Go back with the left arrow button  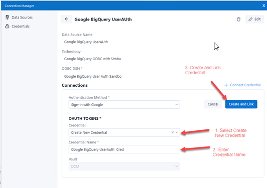pos(66,19)
